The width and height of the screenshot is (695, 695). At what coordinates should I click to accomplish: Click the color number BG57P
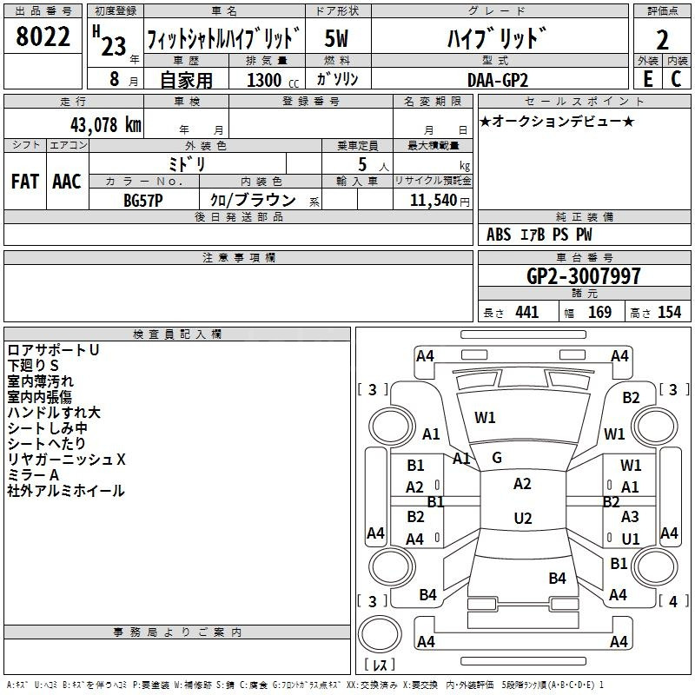143,201
